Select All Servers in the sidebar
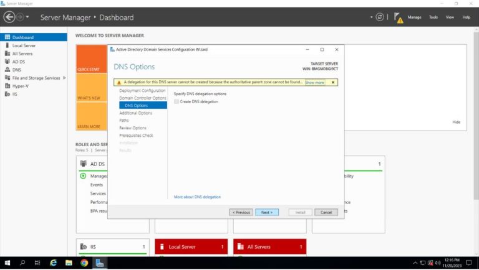Viewport: 479px width, 270px height. pyautogui.click(x=34, y=54)
